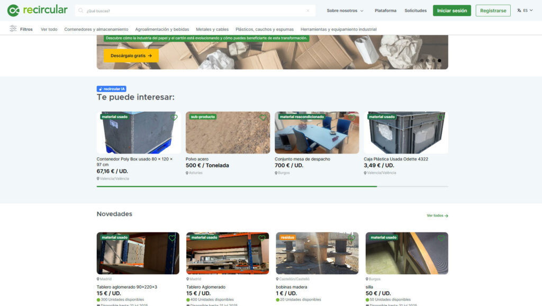Click the green recommendations scroll bar
This screenshot has width=542, height=306.
(x=237, y=186)
